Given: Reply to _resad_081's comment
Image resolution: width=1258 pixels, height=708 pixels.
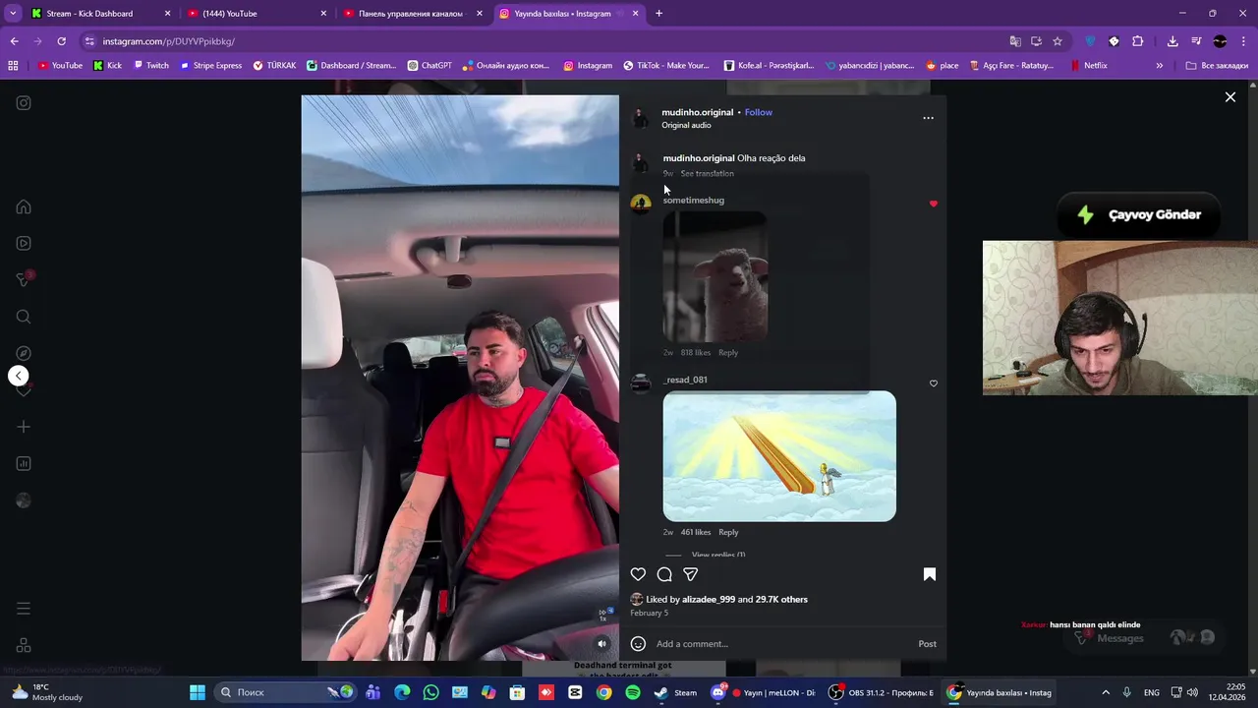Looking at the screenshot, I should coord(728,532).
